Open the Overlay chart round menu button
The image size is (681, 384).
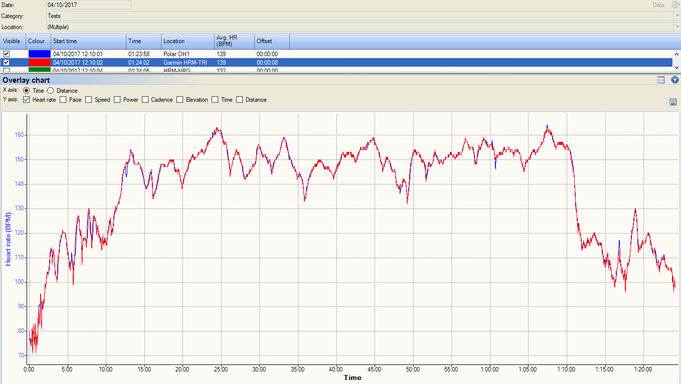point(674,80)
